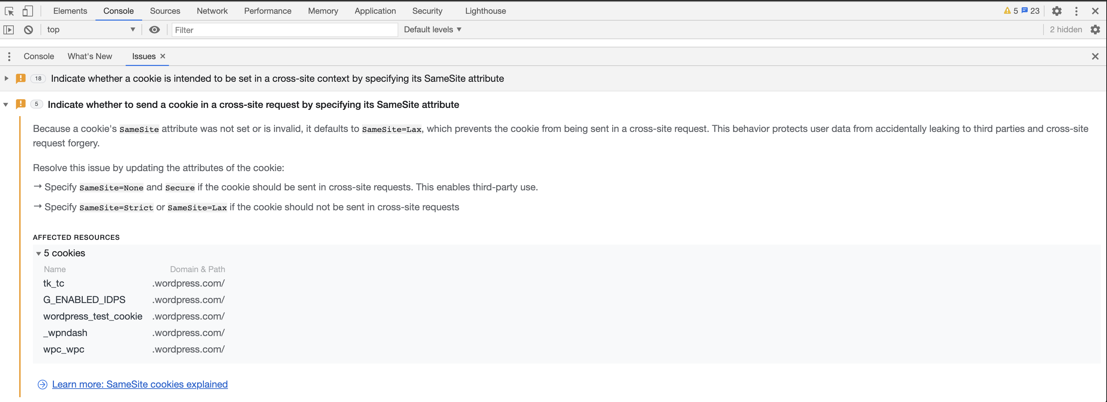Open the console sidebar panel
Image resolution: width=1107 pixels, height=402 pixels.
tap(9, 30)
